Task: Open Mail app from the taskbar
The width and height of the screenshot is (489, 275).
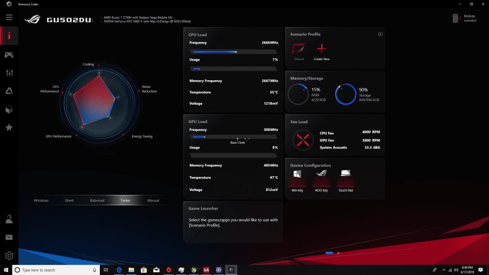Action: (156, 270)
